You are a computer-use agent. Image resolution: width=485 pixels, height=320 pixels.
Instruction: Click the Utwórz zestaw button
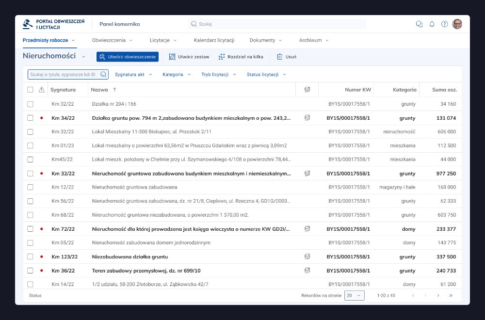tap(189, 57)
